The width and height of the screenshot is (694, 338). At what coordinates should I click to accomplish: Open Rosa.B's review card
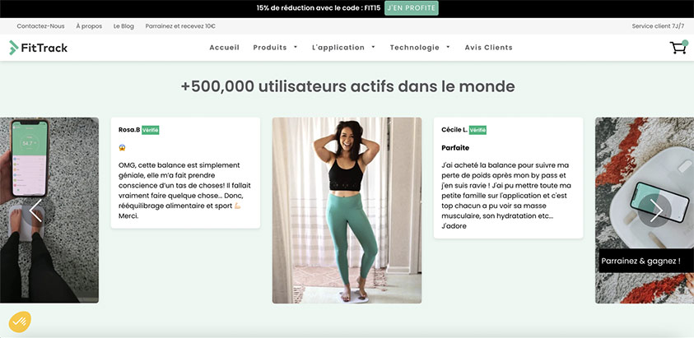[x=185, y=173]
